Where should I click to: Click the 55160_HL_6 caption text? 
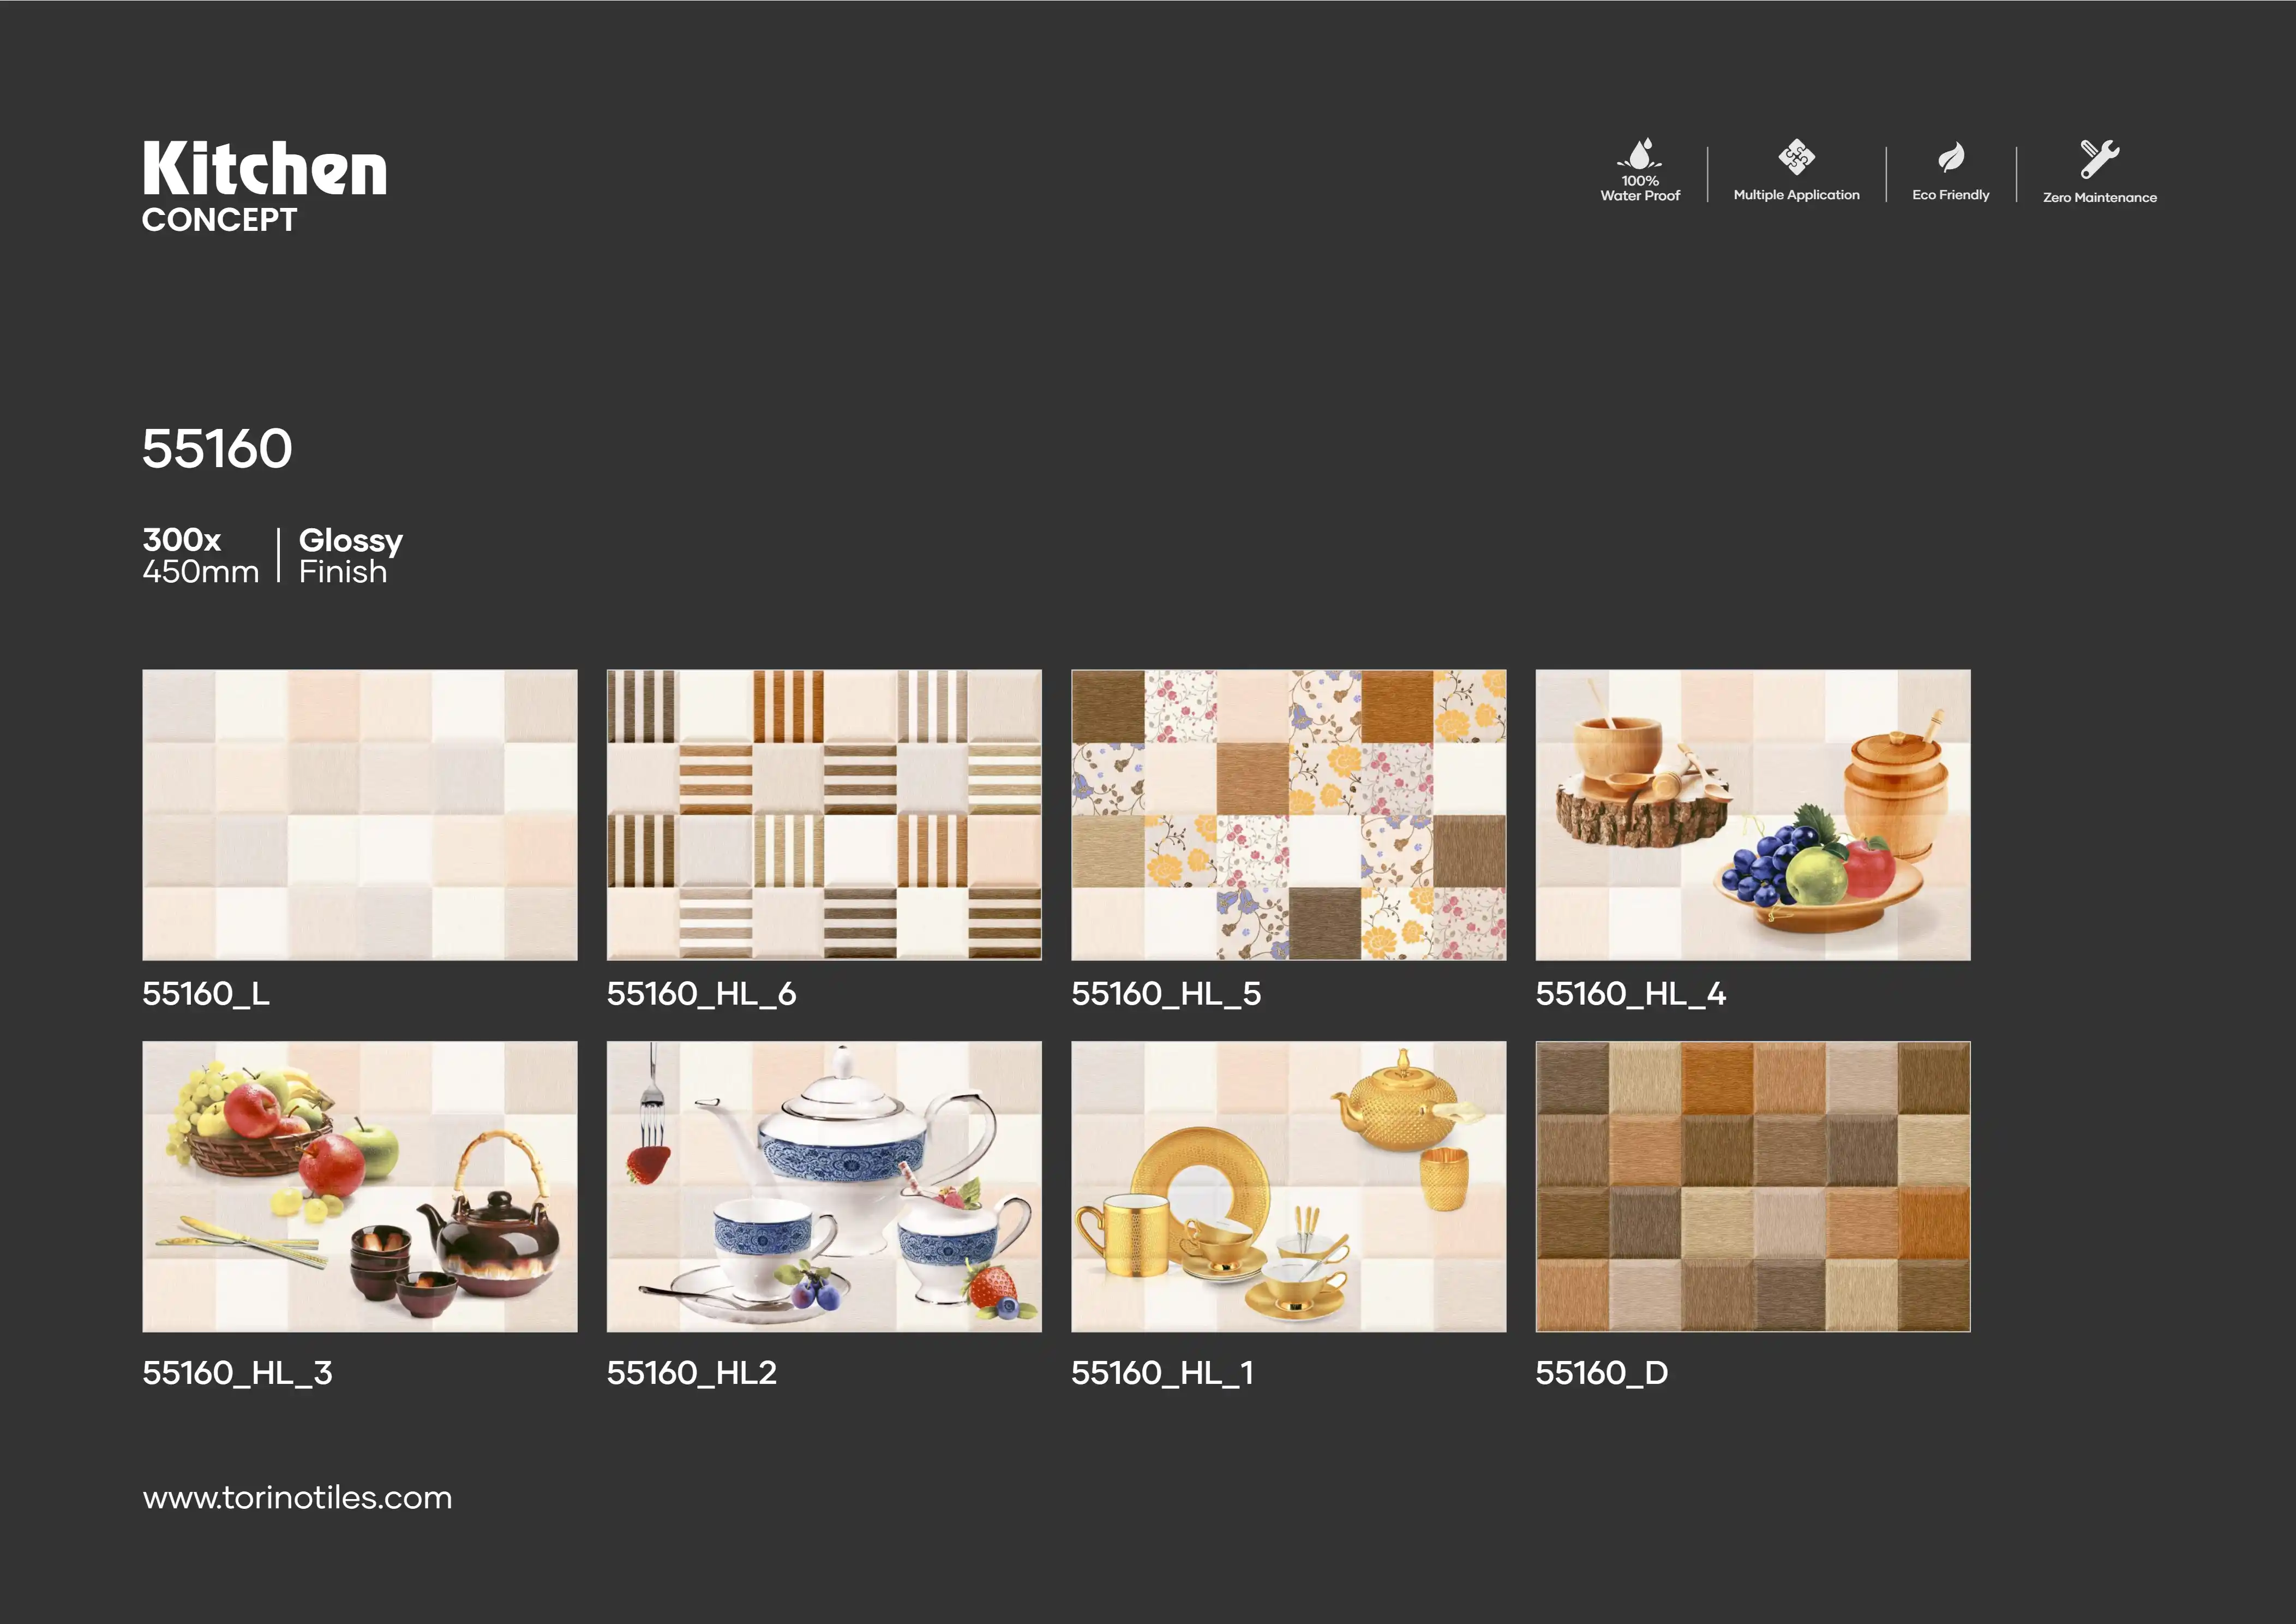click(701, 994)
